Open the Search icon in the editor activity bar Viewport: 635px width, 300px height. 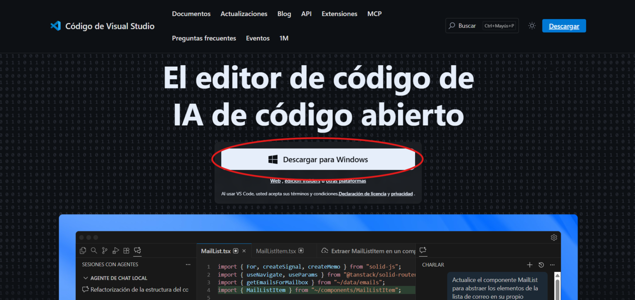click(x=94, y=250)
